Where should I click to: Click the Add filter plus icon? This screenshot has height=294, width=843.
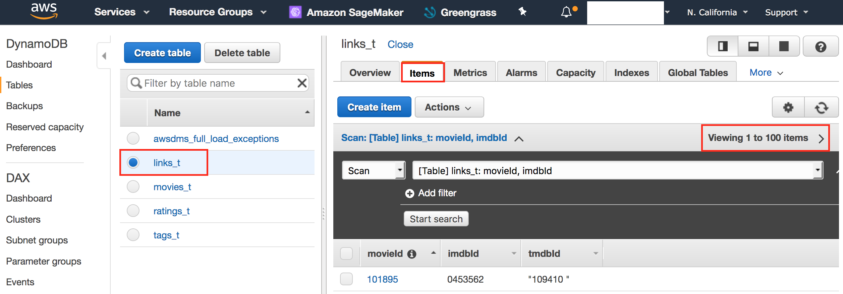click(x=409, y=194)
